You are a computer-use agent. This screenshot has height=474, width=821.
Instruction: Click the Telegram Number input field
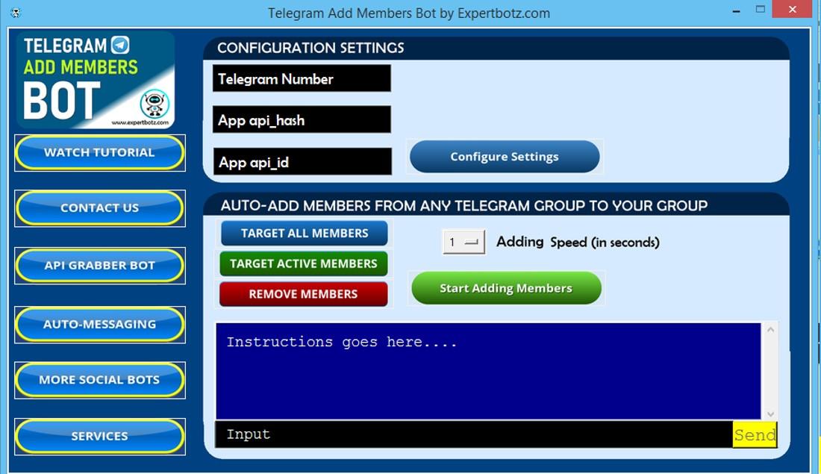click(302, 78)
